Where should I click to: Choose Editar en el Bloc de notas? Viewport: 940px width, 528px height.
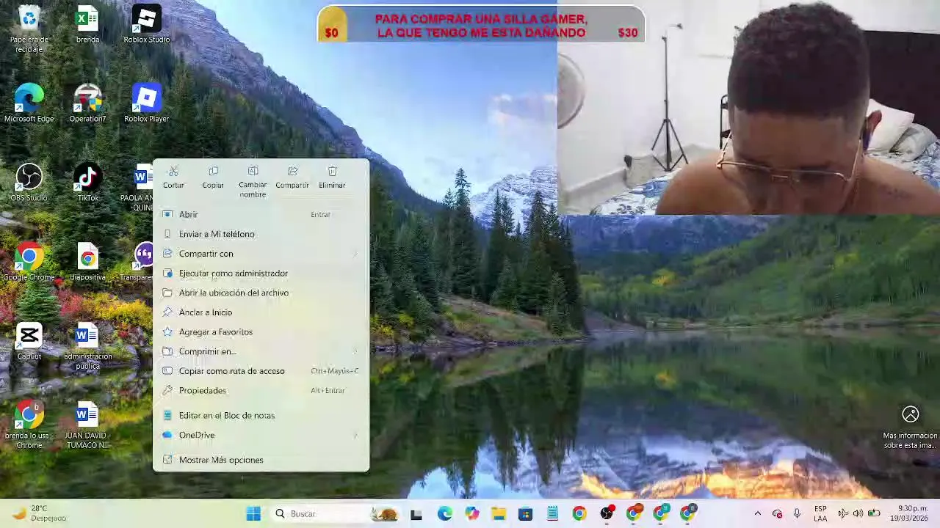(261, 415)
